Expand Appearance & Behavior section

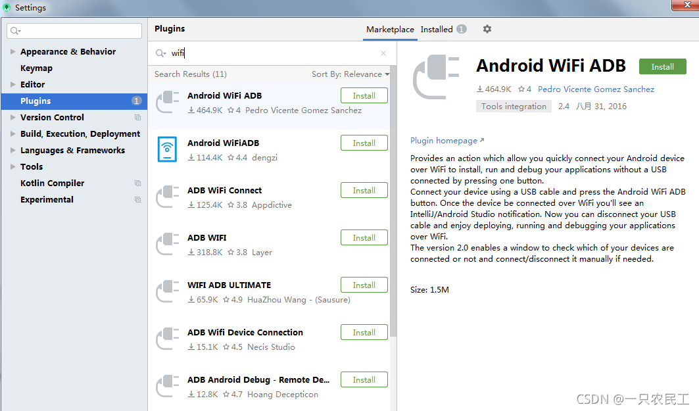[x=13, y=52]
